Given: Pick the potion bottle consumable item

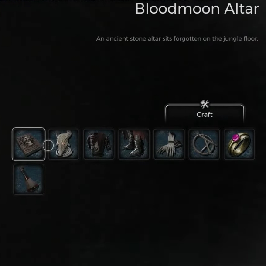Looking at the screenshot, I should point(28,179).
